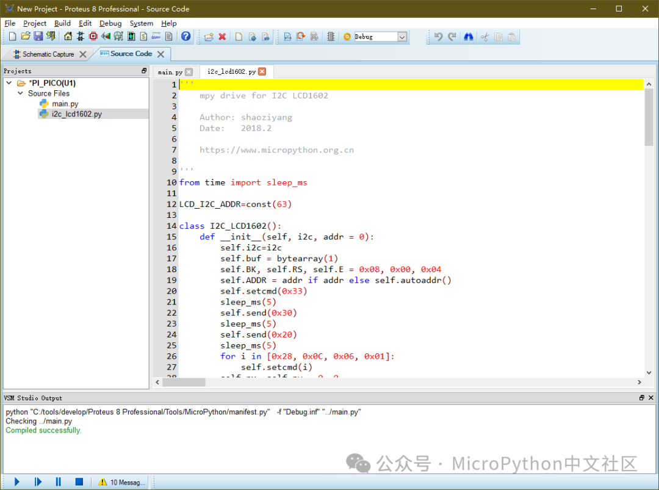Open the Edit menu
Image resolution: width=659 pixels, height=490 pixels.
pyautogui.click(x=85, y=23)
